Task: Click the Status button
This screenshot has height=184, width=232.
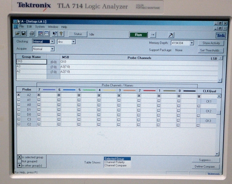Action: coord(78,34)
